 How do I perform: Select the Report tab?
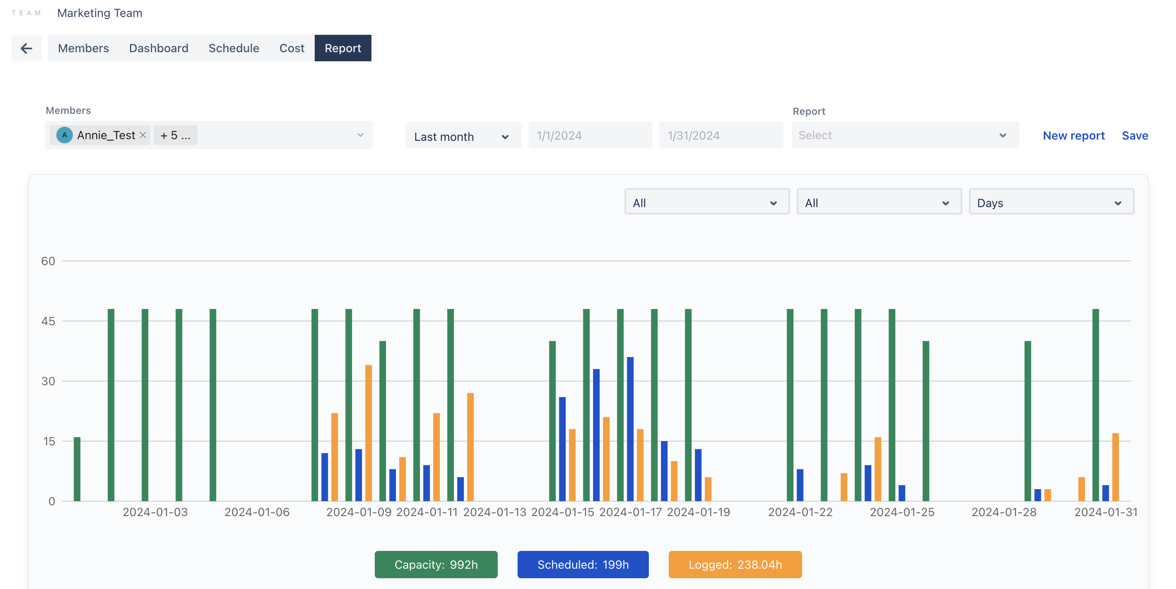point(343,48)
